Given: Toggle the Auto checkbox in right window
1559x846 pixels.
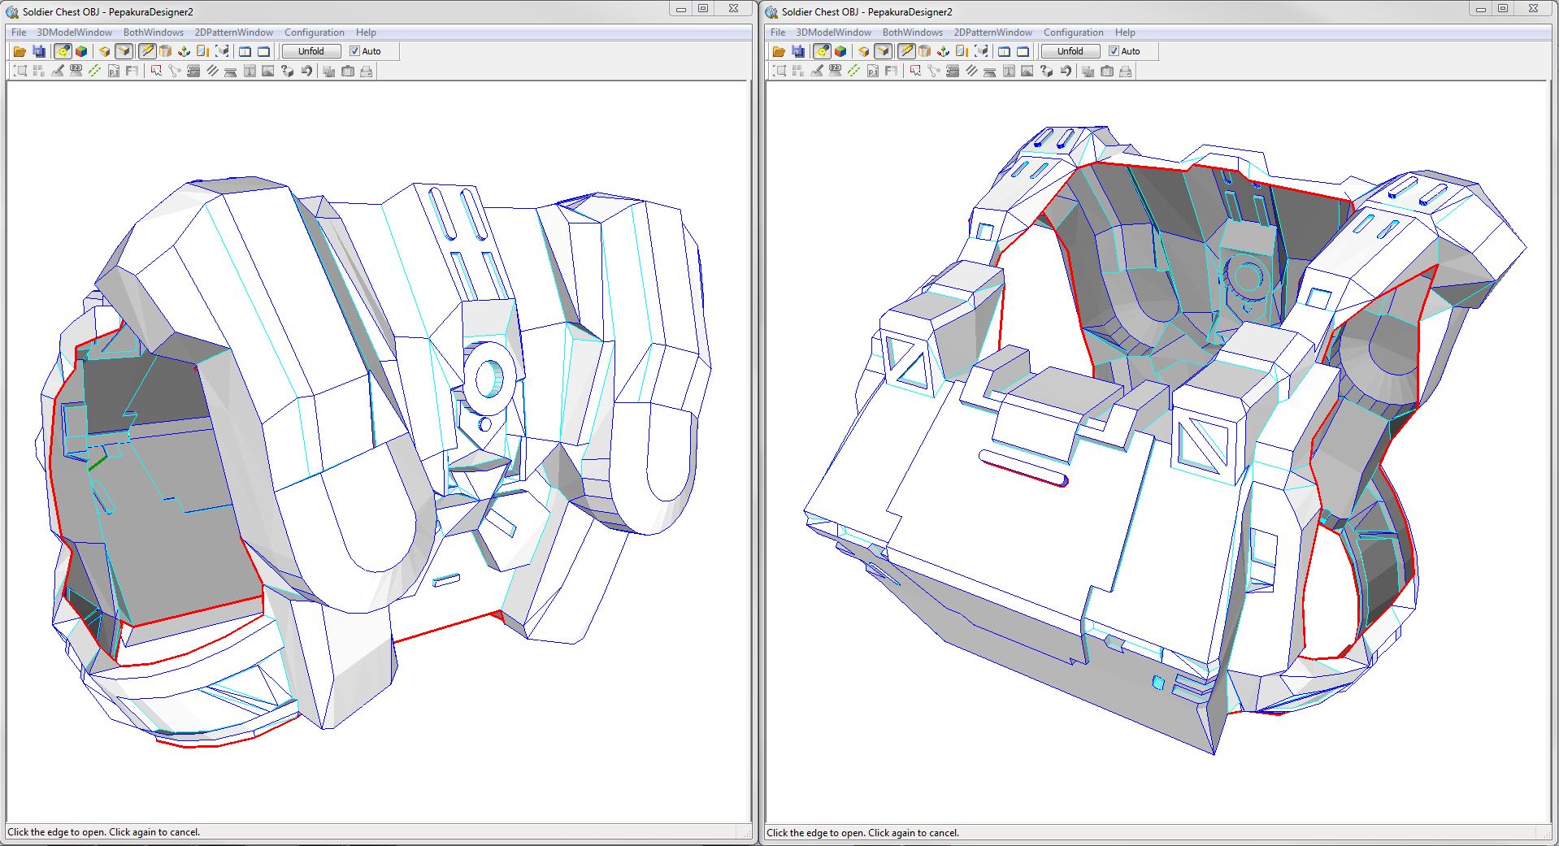Looking at the screenshot, I should [1114, 51].
